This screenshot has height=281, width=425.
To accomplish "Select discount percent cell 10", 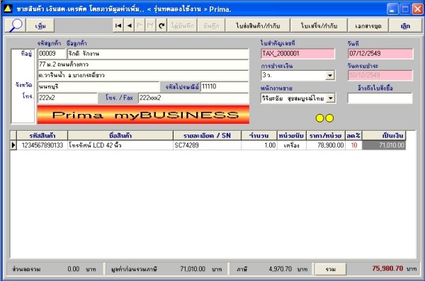I will pos(353,145).
